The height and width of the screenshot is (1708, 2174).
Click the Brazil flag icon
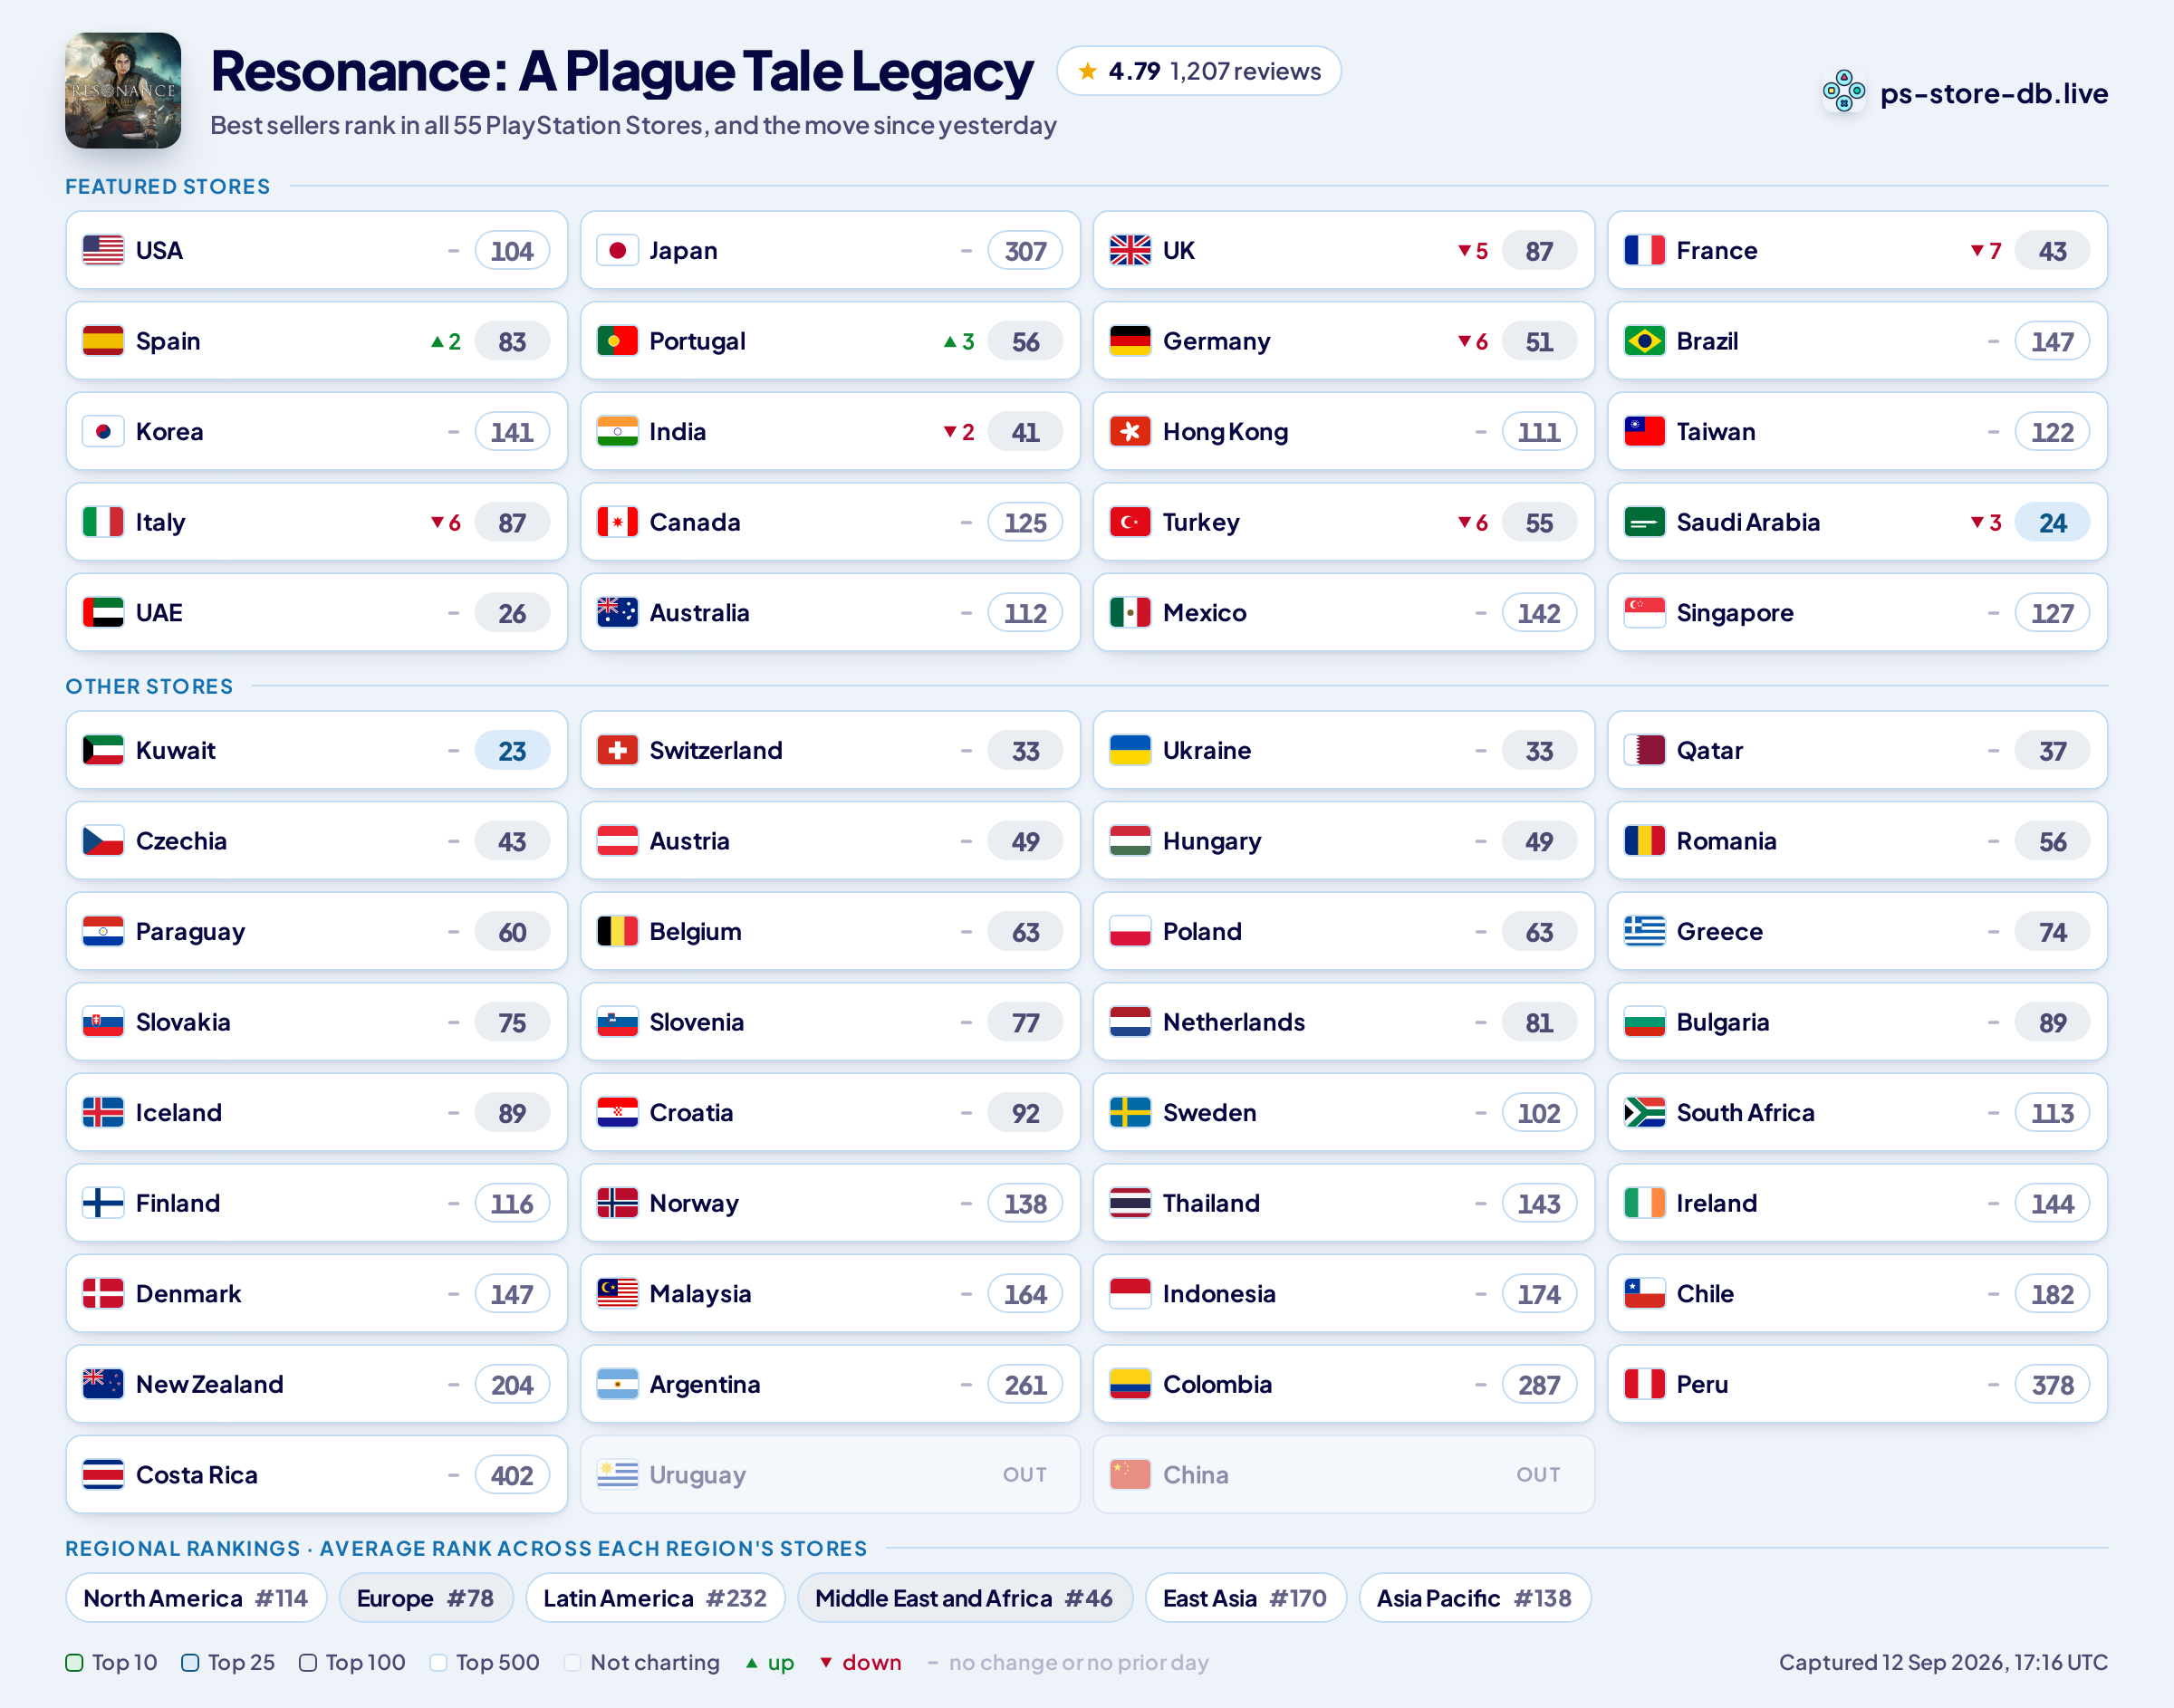1644,341
